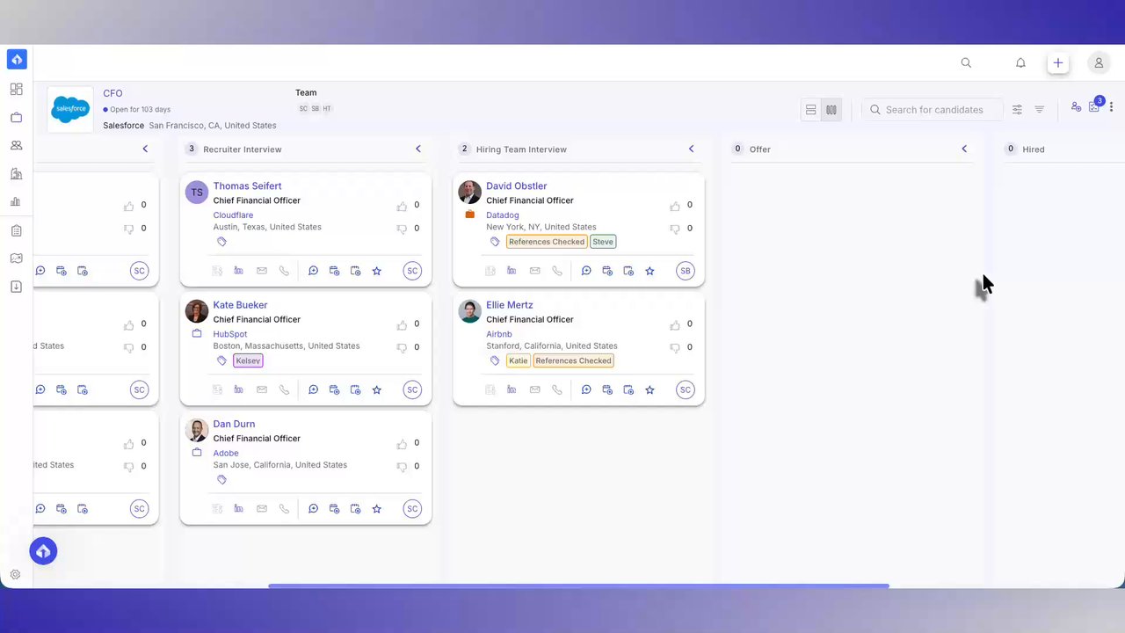Screen dimensions: 1125x633
Task: Click the SC owner badge on Dan Durn's card
Action: [412, 508]
